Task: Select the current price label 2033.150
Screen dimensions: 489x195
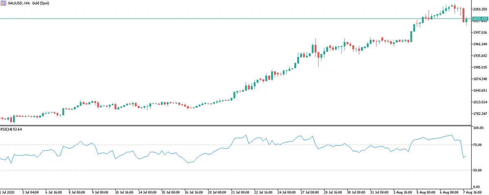Action: [480, 19]
